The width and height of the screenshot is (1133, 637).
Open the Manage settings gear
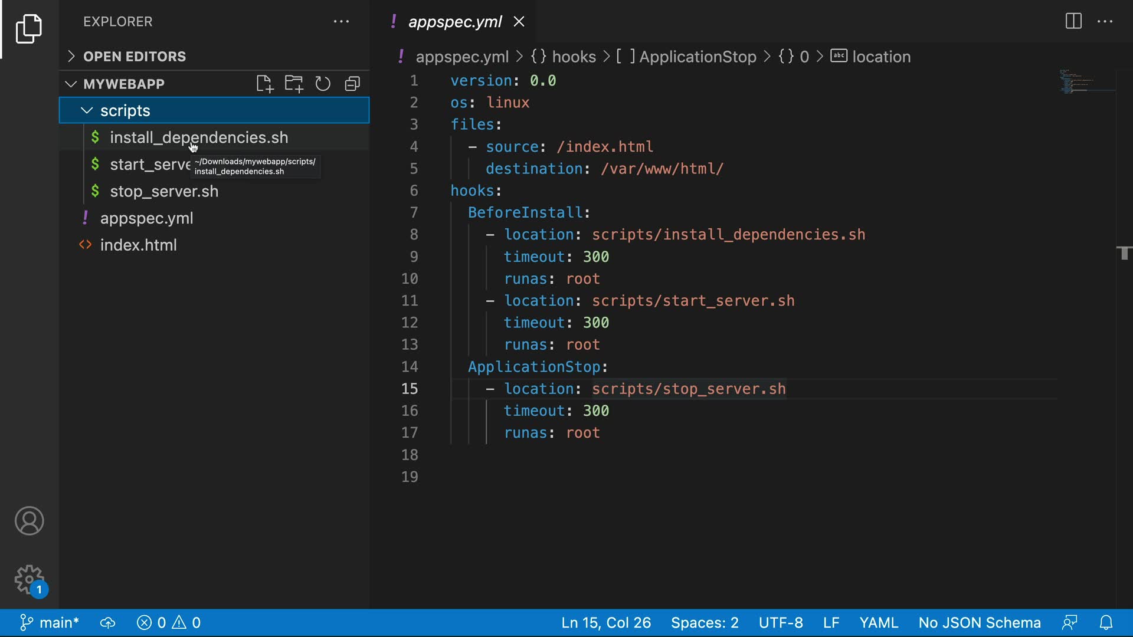click(29, 580)
